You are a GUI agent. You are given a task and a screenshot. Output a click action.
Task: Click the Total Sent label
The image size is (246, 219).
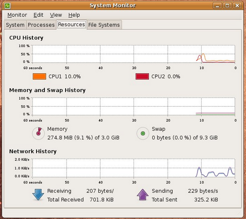pyautogui.click(x=165, y=200)
